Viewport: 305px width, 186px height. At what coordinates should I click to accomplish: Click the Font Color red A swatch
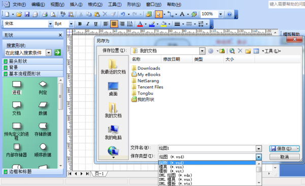pos(140,24)
